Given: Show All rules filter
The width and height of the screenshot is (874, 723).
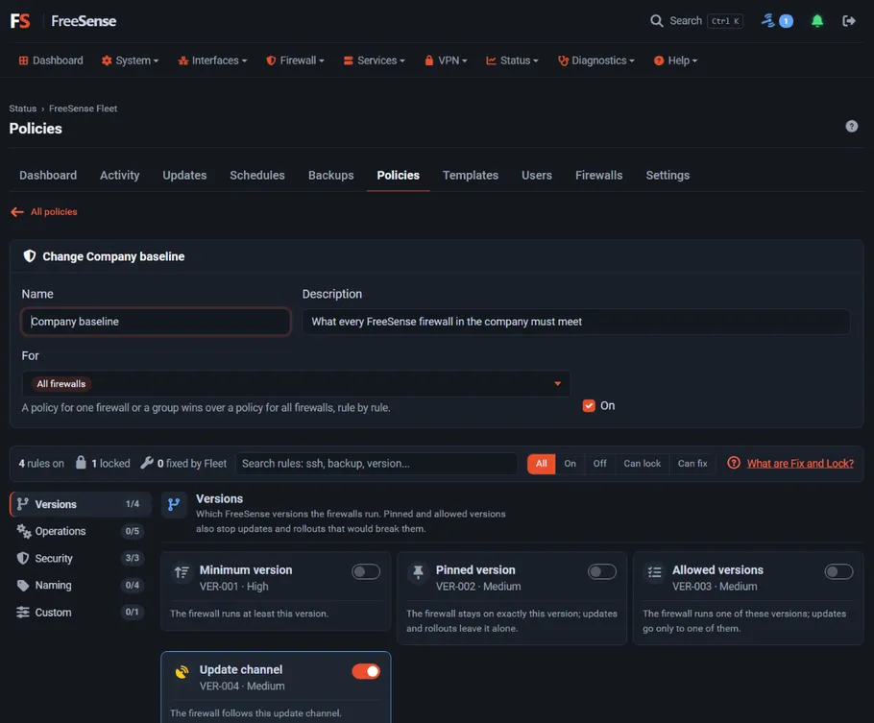Looking at the screenshot, I should click(x=542, y=463).
